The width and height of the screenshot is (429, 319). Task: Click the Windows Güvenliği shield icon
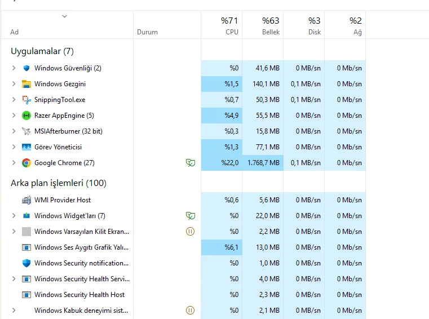click(x=26, y=68)
